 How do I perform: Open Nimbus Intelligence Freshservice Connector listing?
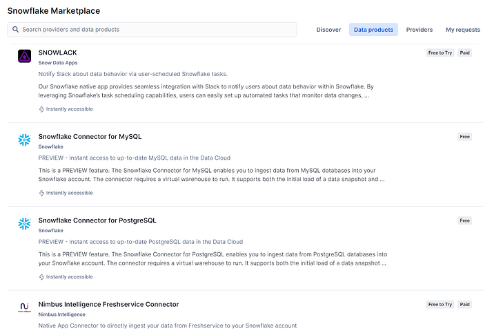(108, 304)
